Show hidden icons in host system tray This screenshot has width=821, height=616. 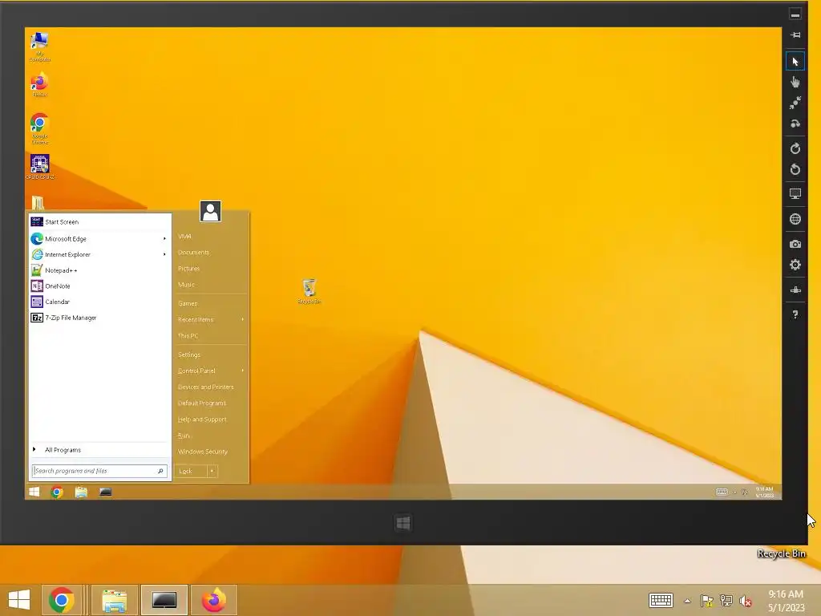tap(687, 601)
